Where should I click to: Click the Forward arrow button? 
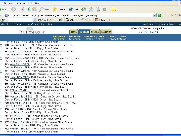click(x=13, y=9)
